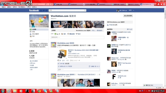Open the Facebook logo home link
This screenshot has width=166, height=93.
point(34,10)
